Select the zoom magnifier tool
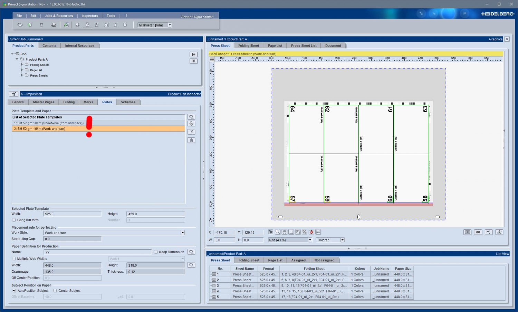 point(277,232)
